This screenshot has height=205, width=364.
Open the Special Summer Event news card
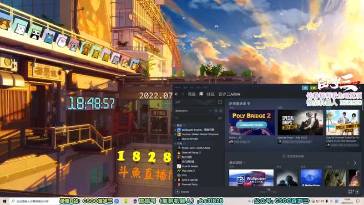point(343,123)
